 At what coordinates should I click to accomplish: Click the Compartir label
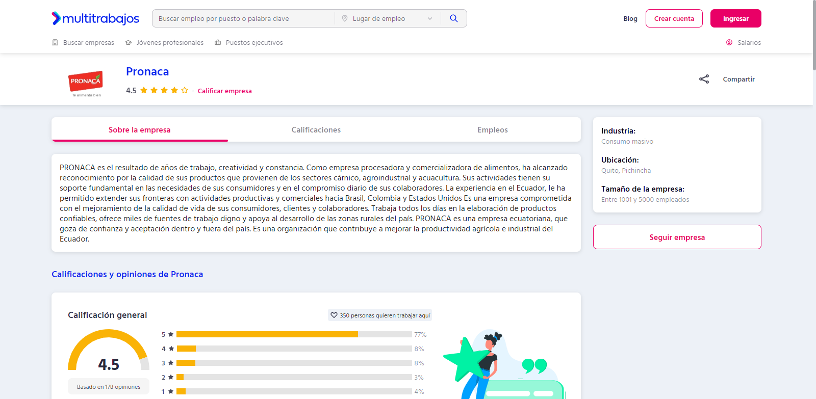pos(738,79)
